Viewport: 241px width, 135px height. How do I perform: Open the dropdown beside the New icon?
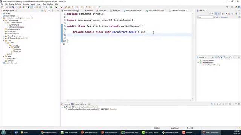coord(4,7)
